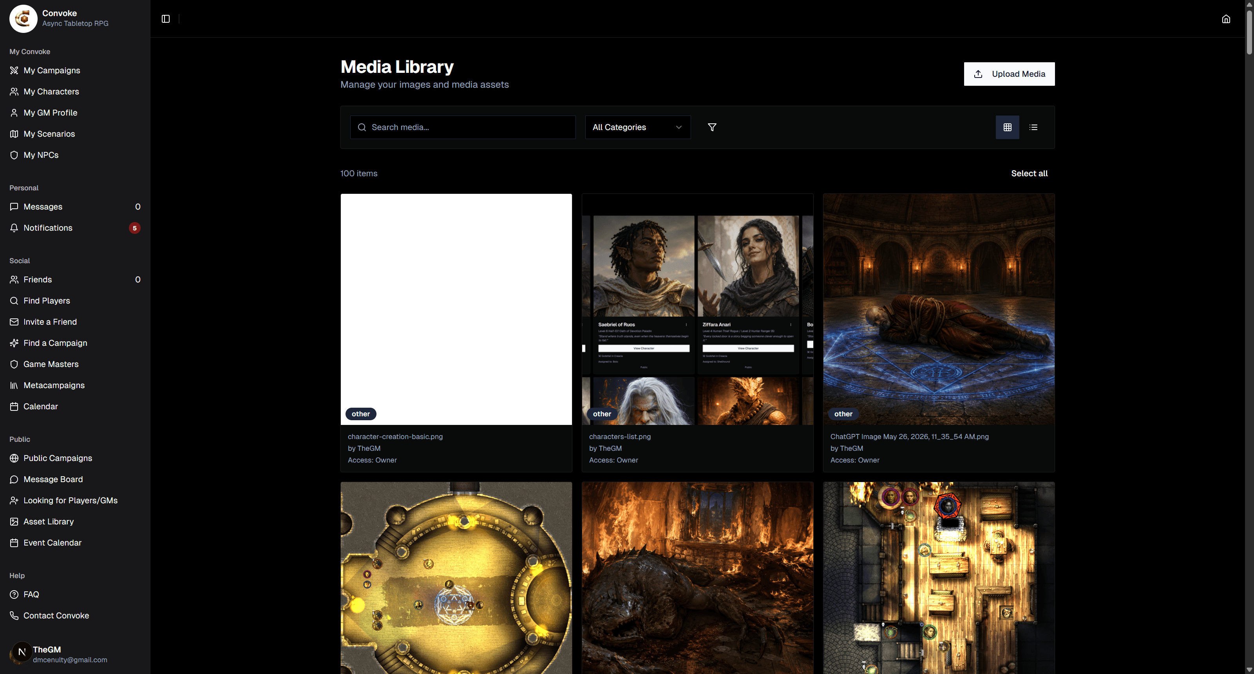
Task: Open the burning hall with dead beast thumbnail
Action: click(697, 578)
